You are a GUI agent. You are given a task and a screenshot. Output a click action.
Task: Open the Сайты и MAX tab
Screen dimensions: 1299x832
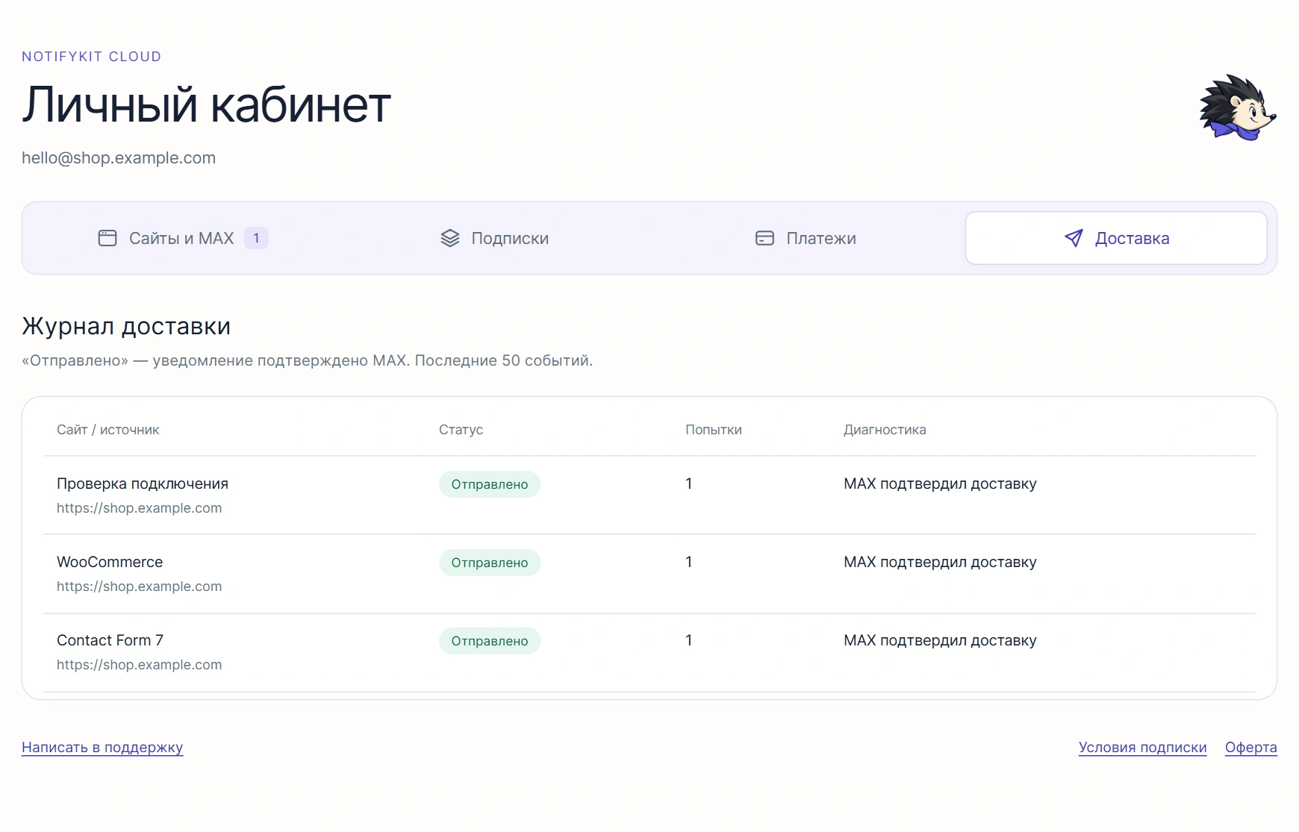(183, 238)
